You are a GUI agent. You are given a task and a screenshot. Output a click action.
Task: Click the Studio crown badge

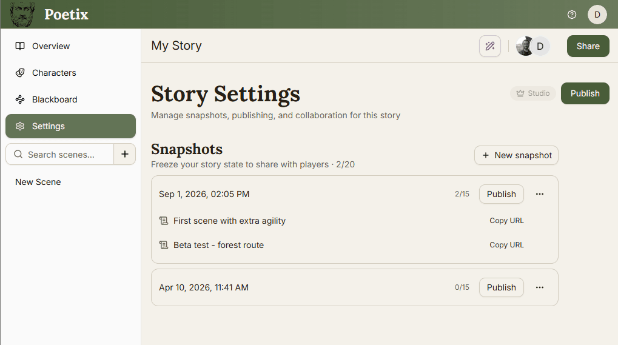(533, 93)
